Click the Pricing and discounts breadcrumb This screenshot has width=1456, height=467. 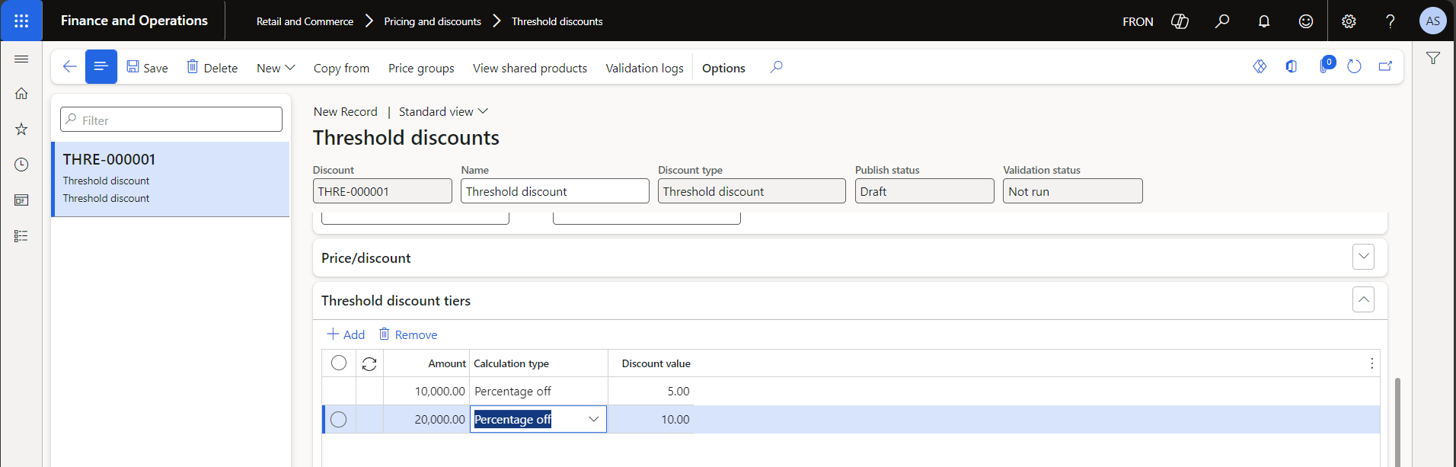pyautogui.click(x=433, y=21)
